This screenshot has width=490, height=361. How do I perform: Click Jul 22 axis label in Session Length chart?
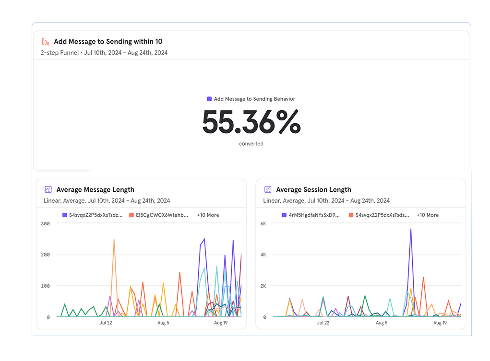(x=323, y=323)
